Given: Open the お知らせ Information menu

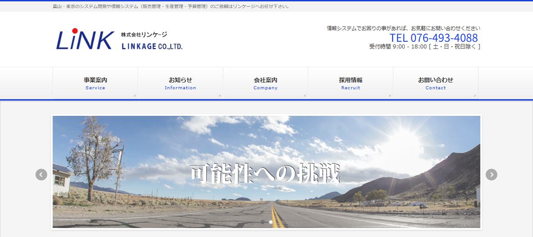Looking at the screenshot, I should click(181, 83).
